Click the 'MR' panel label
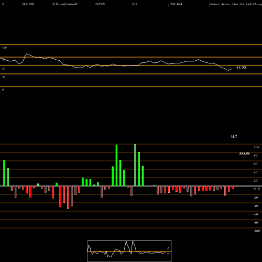This screenshot has height=262, width=262. pyautogui.click(x=234, y=136)
